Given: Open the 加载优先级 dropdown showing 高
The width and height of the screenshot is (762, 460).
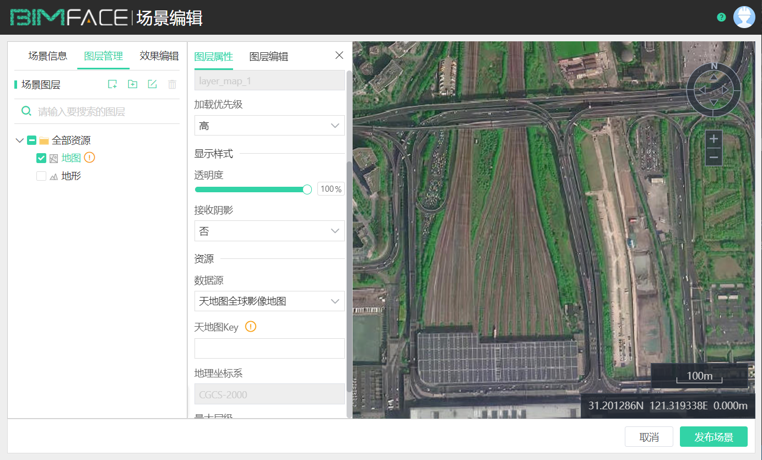Looking at the screenshot, I should pos(269,125).
